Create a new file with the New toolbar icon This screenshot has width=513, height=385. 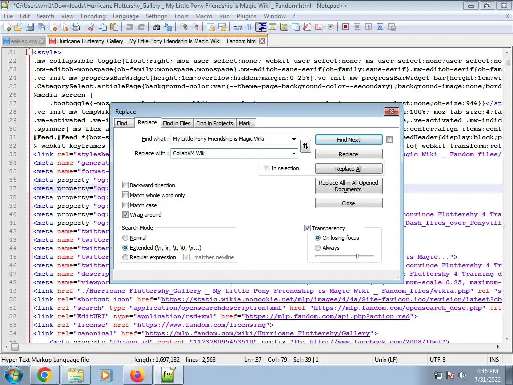click(x=7, y=27)
